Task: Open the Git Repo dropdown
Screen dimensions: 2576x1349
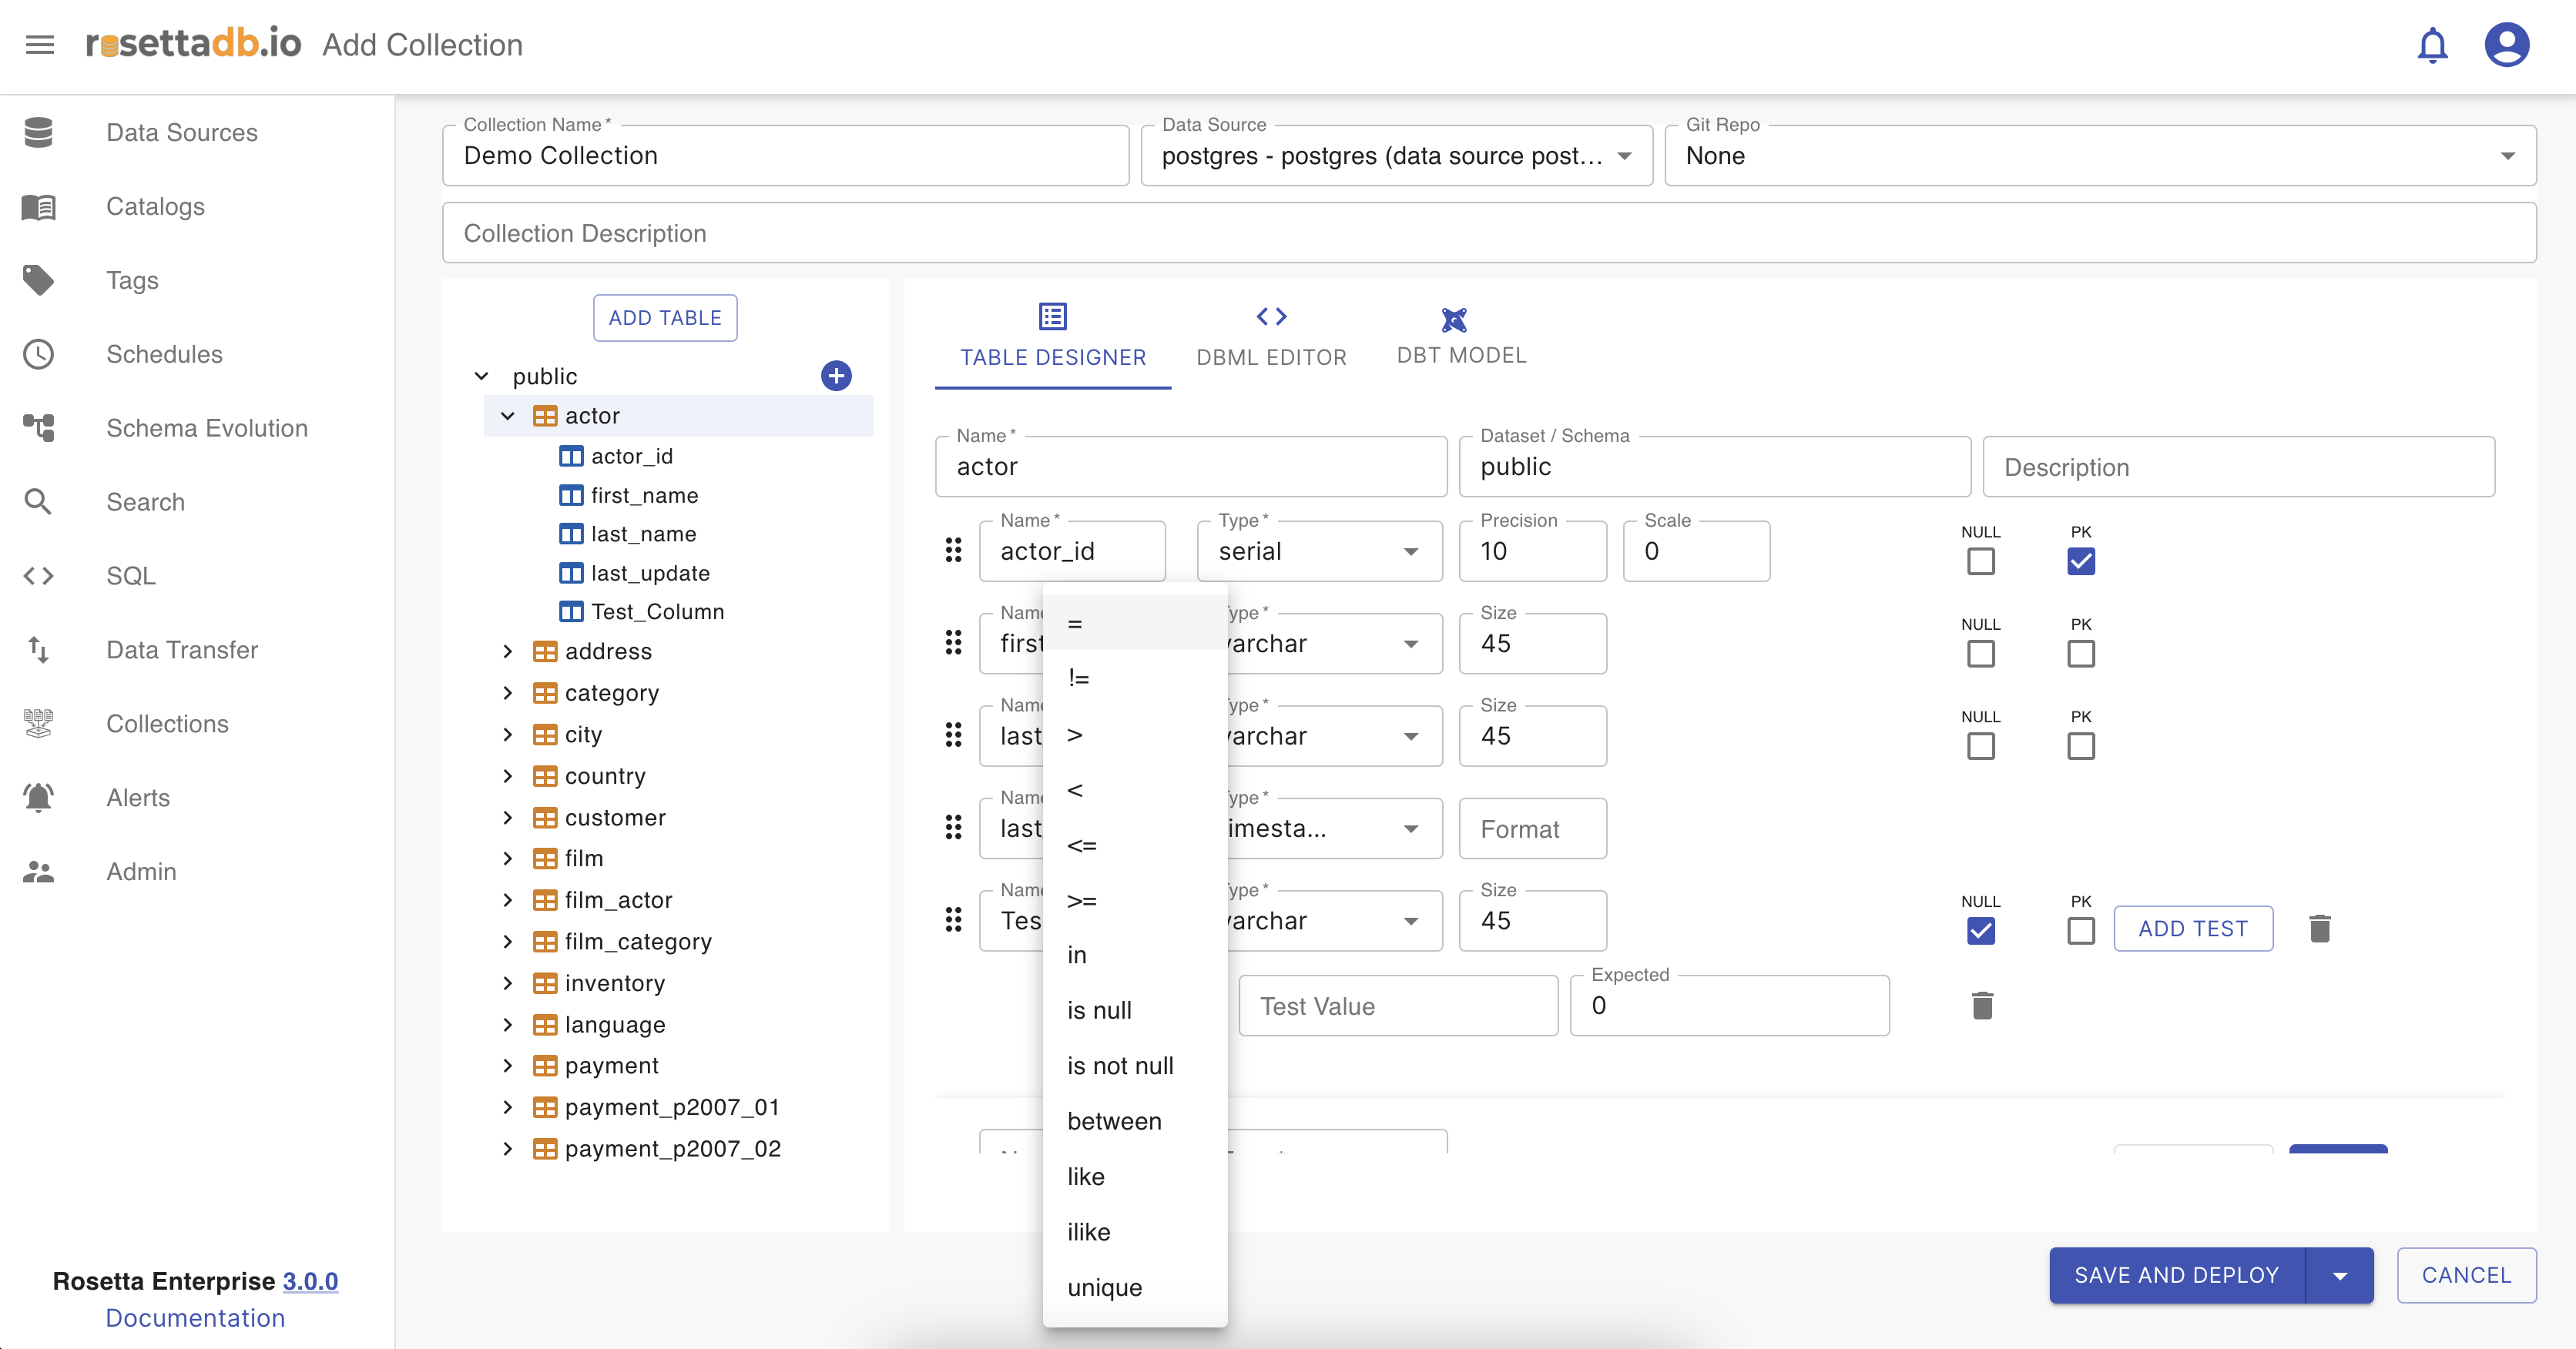Action: click(2100, 156)
